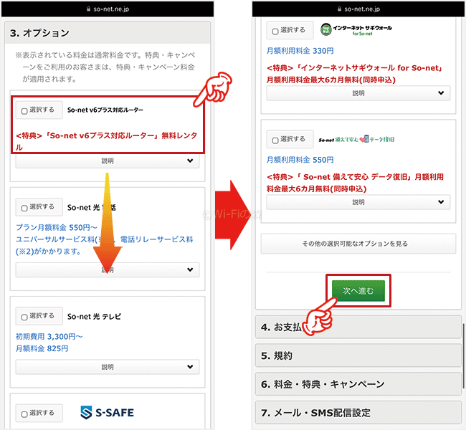Image resolution: width=466 pixels, height=430 pixels.
Task: Click 月額利用料金 330円 text
Action: [300, 51]
